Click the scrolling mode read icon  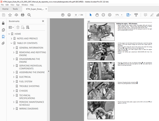click(x=136, y=15)
